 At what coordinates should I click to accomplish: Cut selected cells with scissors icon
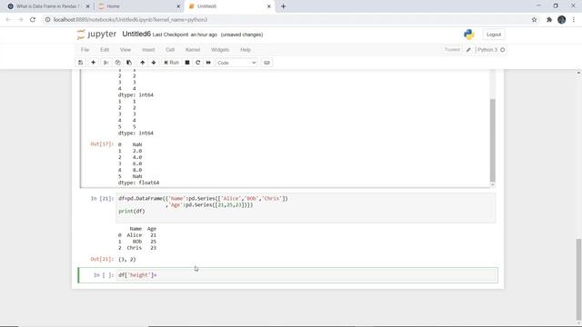click(x=106, y=63)
